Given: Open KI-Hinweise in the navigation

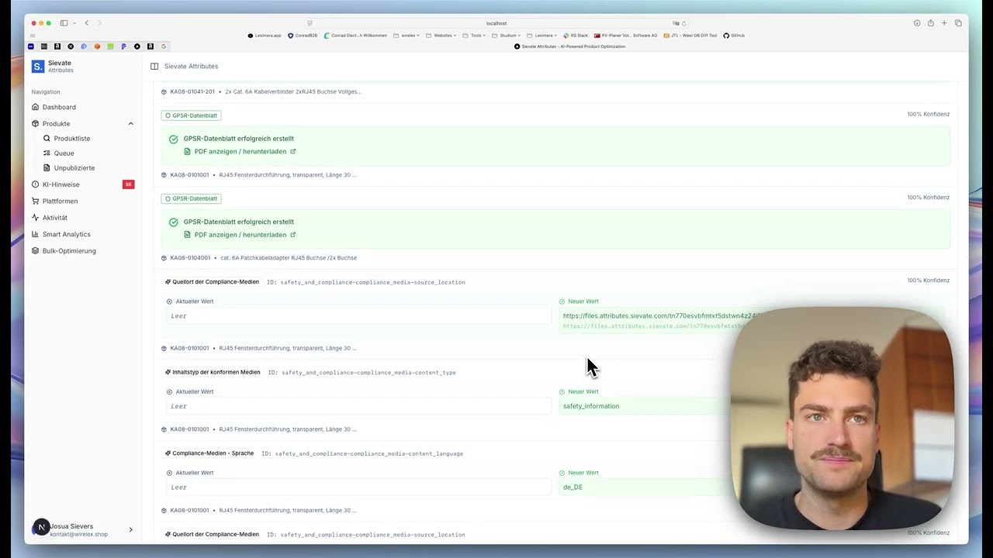Looking at the screenshot, I should pyautogui.click(x=61, y=184).
